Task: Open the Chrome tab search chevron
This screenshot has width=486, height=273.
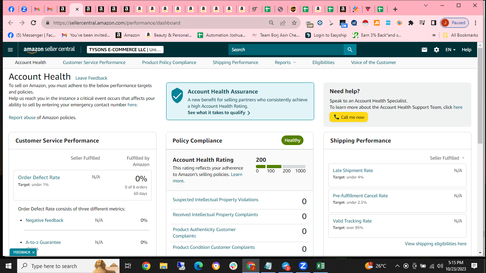Action: pyautogui.click(x=427, y=5)
